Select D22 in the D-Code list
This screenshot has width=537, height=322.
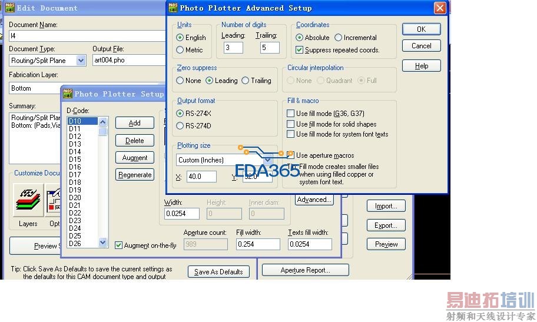82,213
